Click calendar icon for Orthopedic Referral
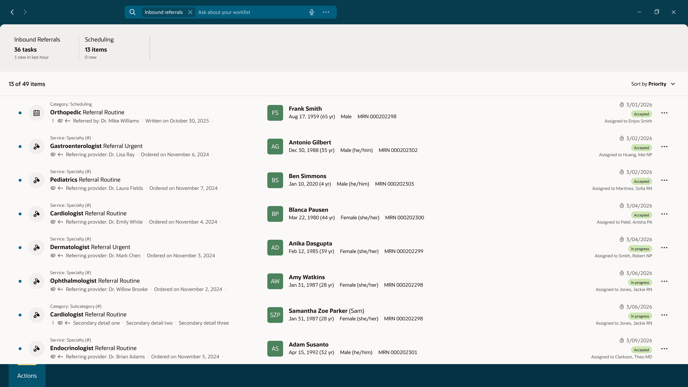 click(x=37, y=113)
